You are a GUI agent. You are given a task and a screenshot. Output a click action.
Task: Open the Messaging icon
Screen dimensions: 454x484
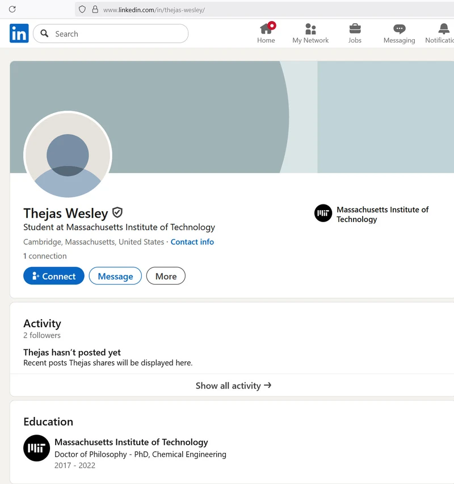pyautogui.click(x=400, y=29)
